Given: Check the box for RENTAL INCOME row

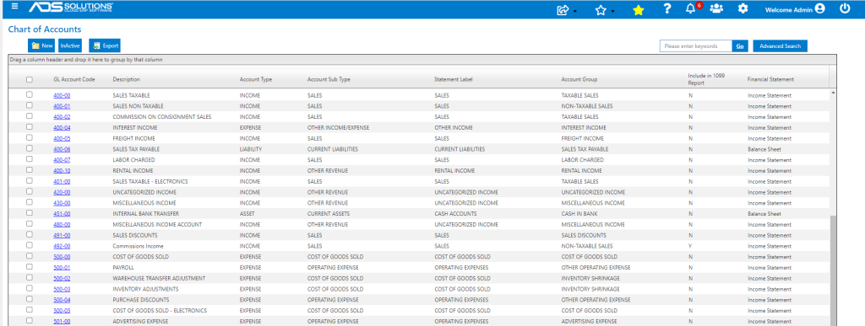Looking at the screenshot, I should click(x=30, y=170).
